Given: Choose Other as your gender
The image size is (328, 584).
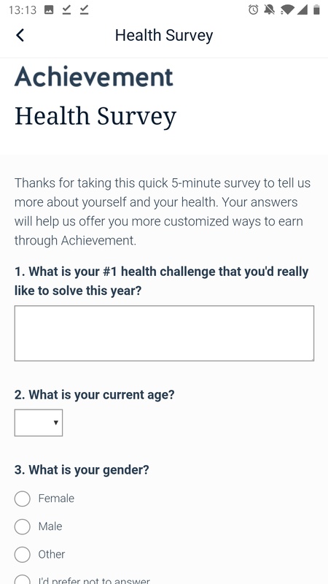Looking at the screenshot, I should click(23, 555).
